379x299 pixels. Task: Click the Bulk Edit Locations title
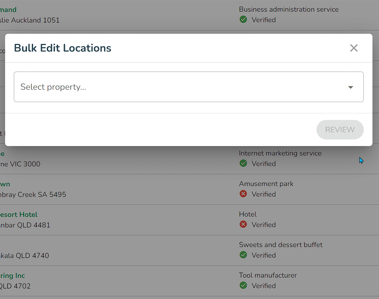[x=63, y=48]
